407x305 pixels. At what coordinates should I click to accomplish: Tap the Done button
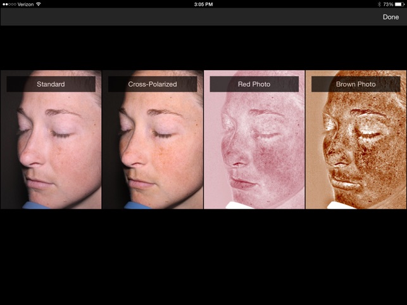coord(391,17)
